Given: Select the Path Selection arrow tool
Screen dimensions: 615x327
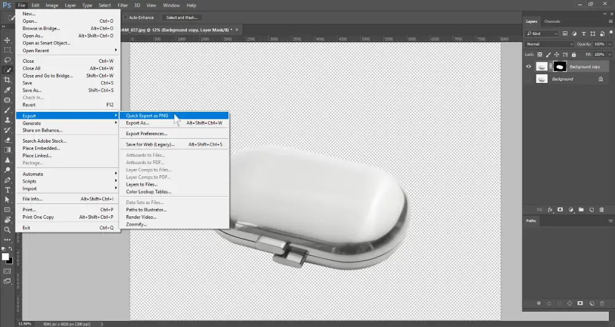Looking at the screenshot, I should (7, 200).
